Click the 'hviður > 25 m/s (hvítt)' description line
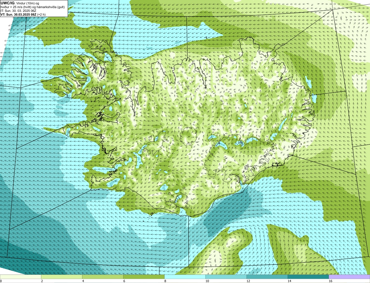This screenshot has height=283, width=370. [x=33, y=7]
